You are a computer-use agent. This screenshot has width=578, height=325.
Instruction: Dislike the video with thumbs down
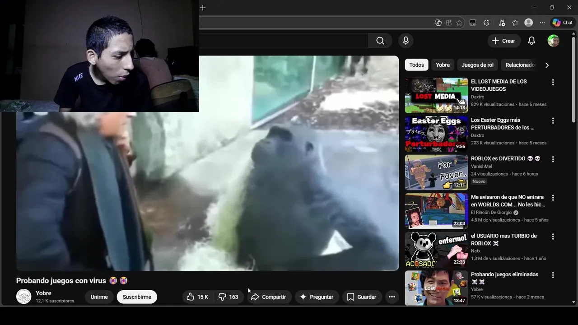pos(228,297)
